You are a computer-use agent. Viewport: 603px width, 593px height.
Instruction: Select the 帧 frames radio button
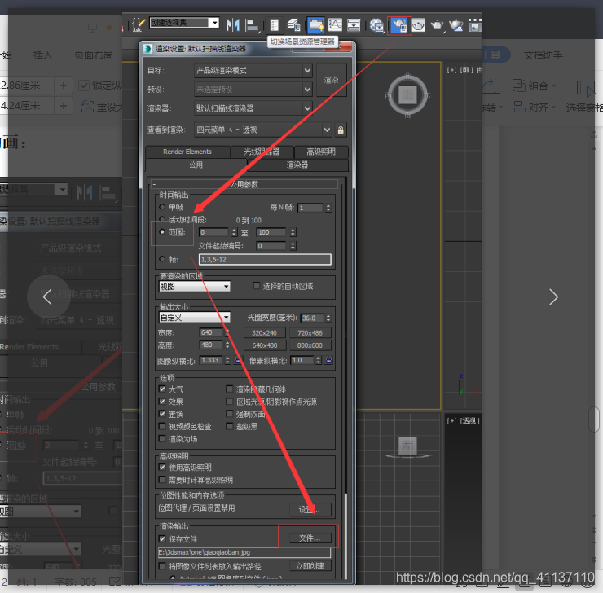(162, 259)
